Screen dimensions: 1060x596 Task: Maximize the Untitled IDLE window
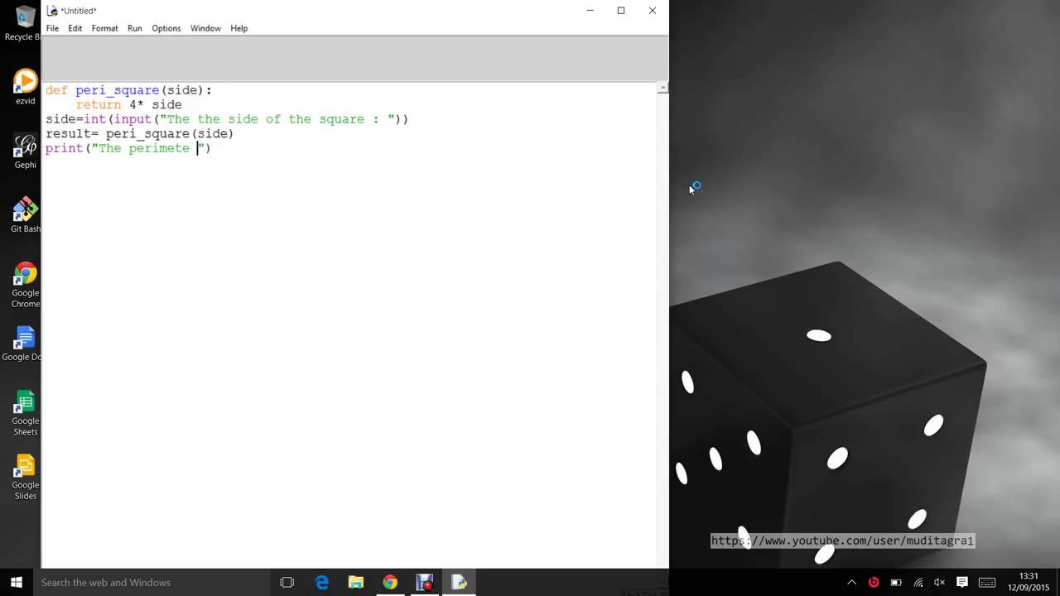(621, 11)
